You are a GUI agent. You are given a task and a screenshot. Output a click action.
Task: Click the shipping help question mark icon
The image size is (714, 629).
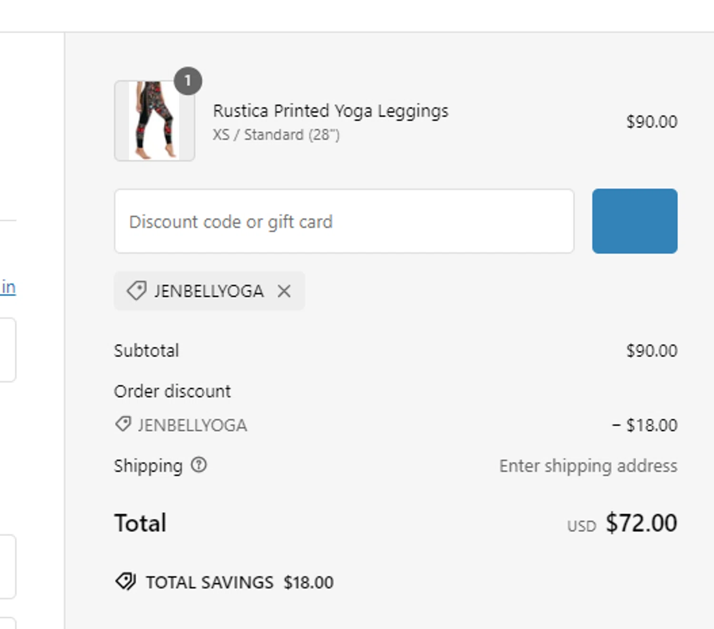click(x=199, y=465)
